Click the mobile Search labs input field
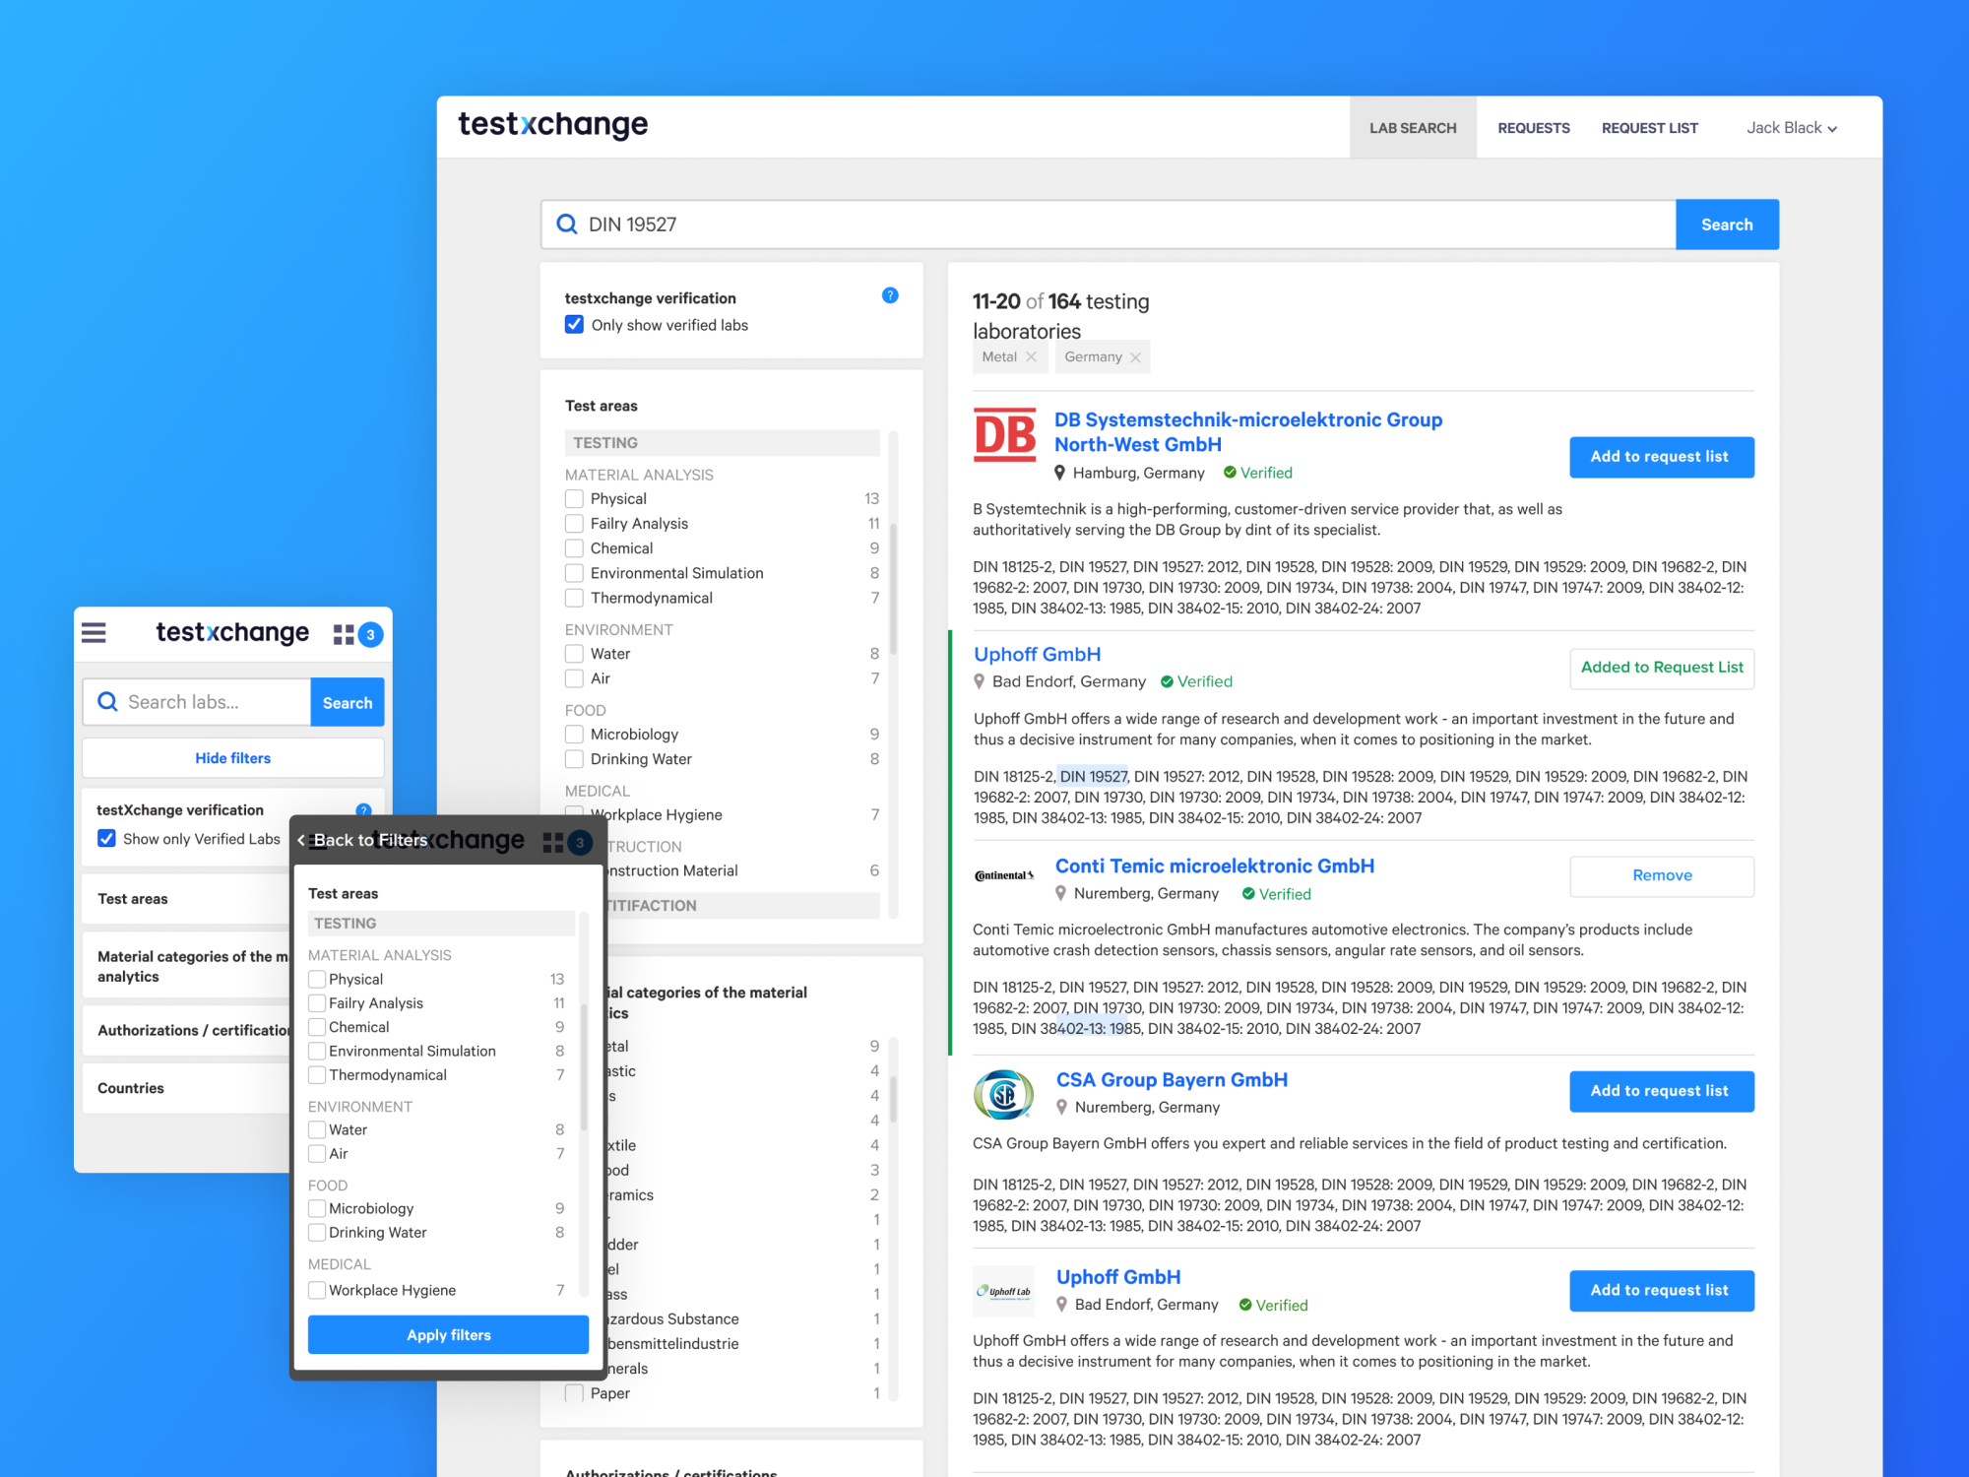This screenshot has height=1477, width=1969. pyautogui.click(x=197, y=702)
